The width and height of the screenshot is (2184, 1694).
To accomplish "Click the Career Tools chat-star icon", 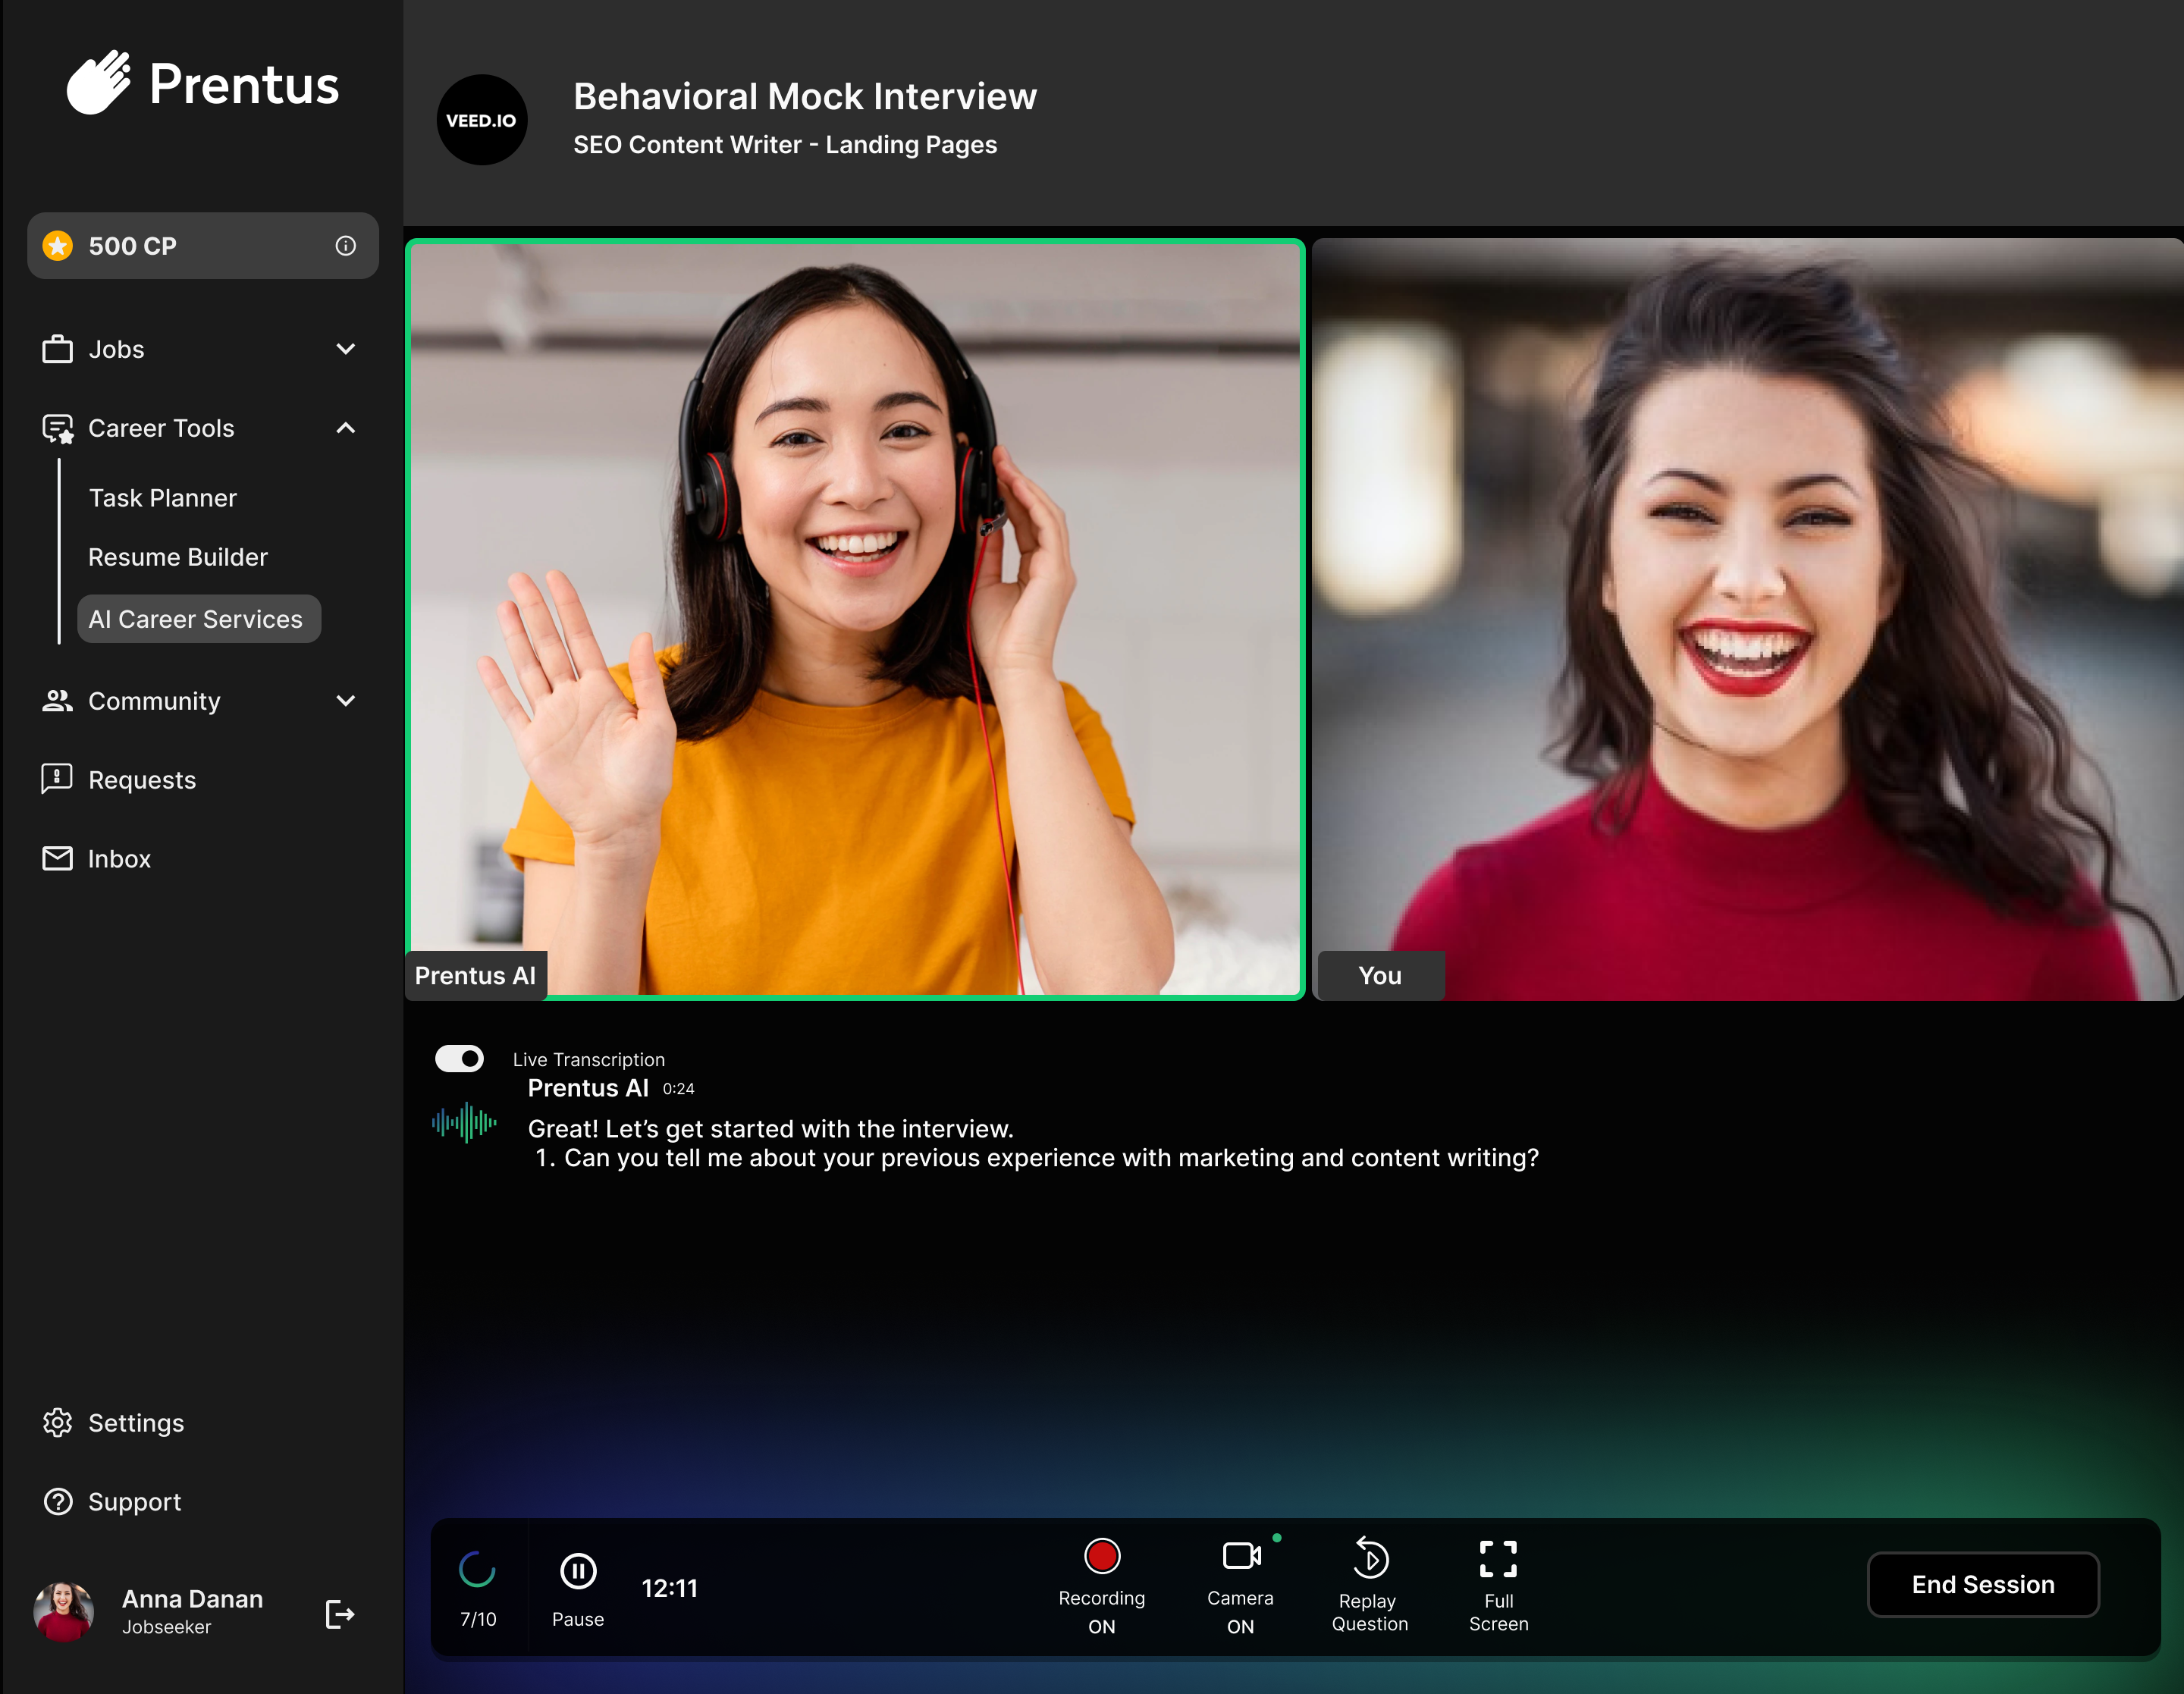I will click(x=57, y=428).
